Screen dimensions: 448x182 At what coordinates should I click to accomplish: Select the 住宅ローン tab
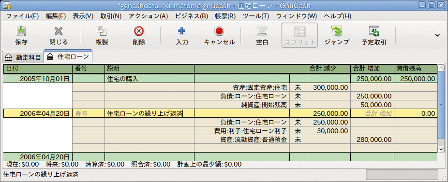(x=68, y=57)
